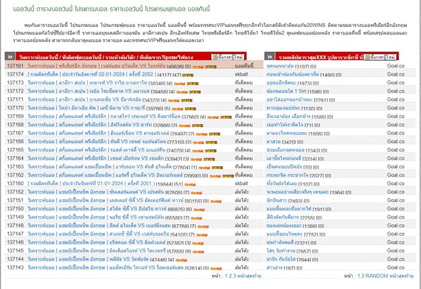Click the football analysis panel red header title
421x289 pixels.
106,57
